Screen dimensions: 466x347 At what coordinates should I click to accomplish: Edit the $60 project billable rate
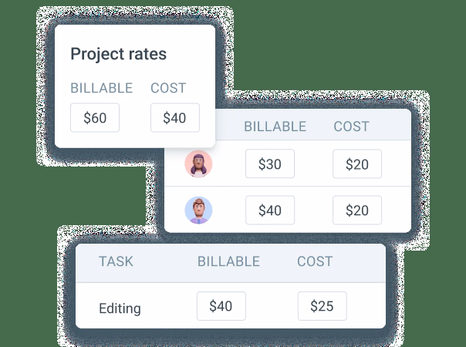point(95,118)
